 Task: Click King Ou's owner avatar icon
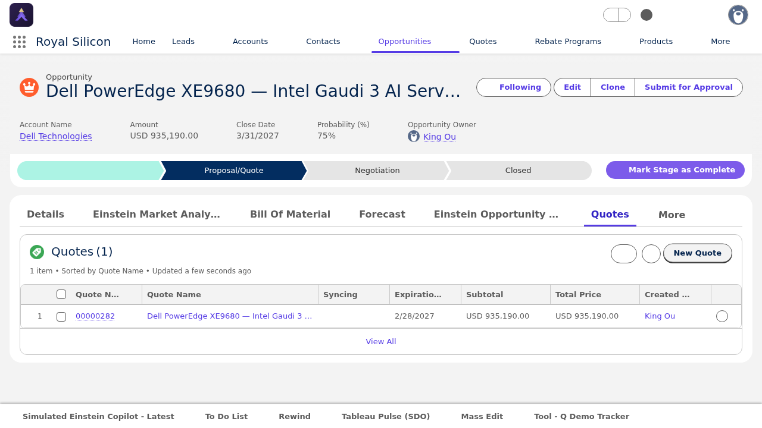(x=414, y=136)
